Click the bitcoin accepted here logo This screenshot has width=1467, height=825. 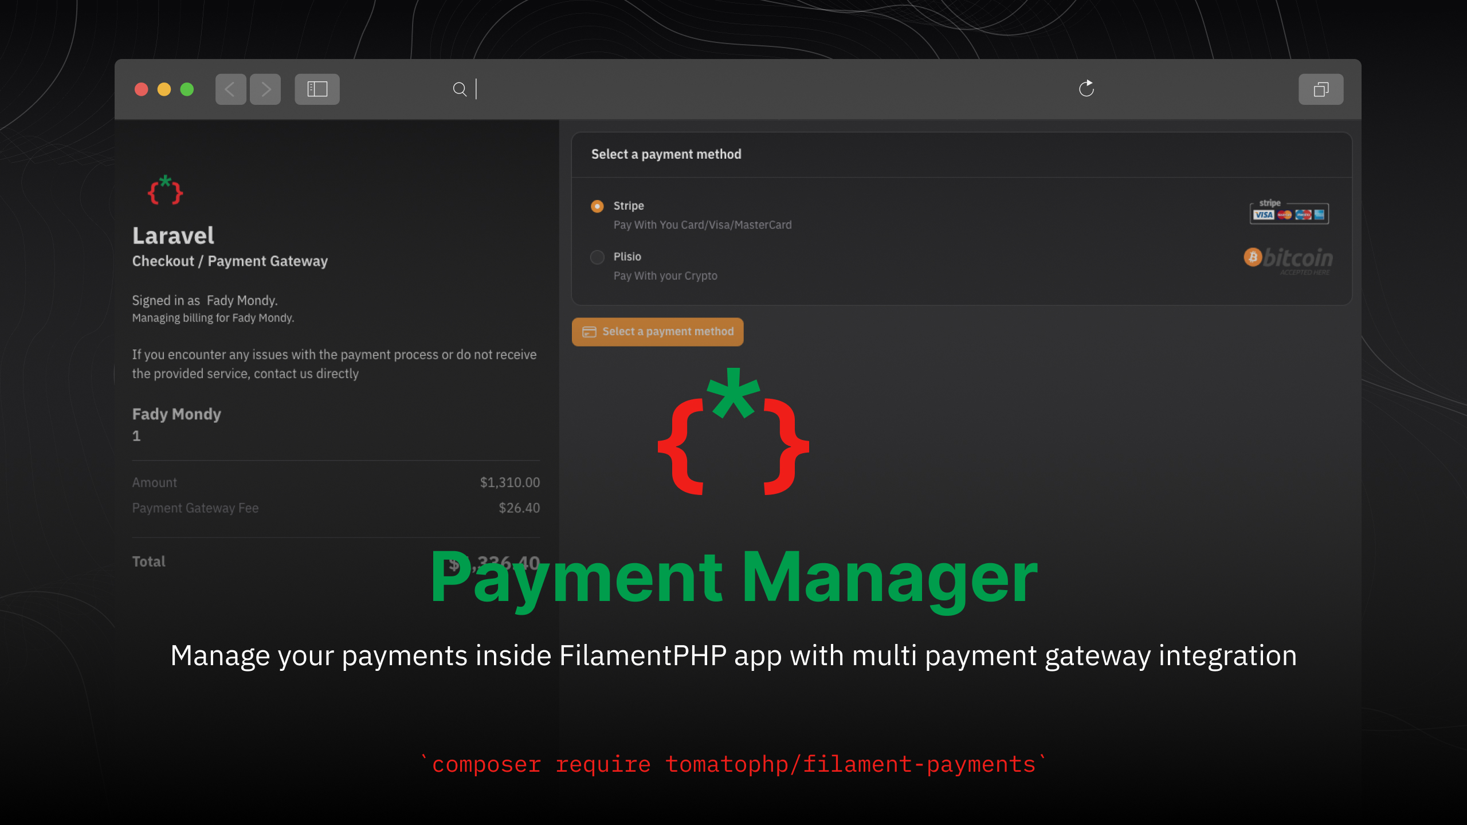point(1288,261)
